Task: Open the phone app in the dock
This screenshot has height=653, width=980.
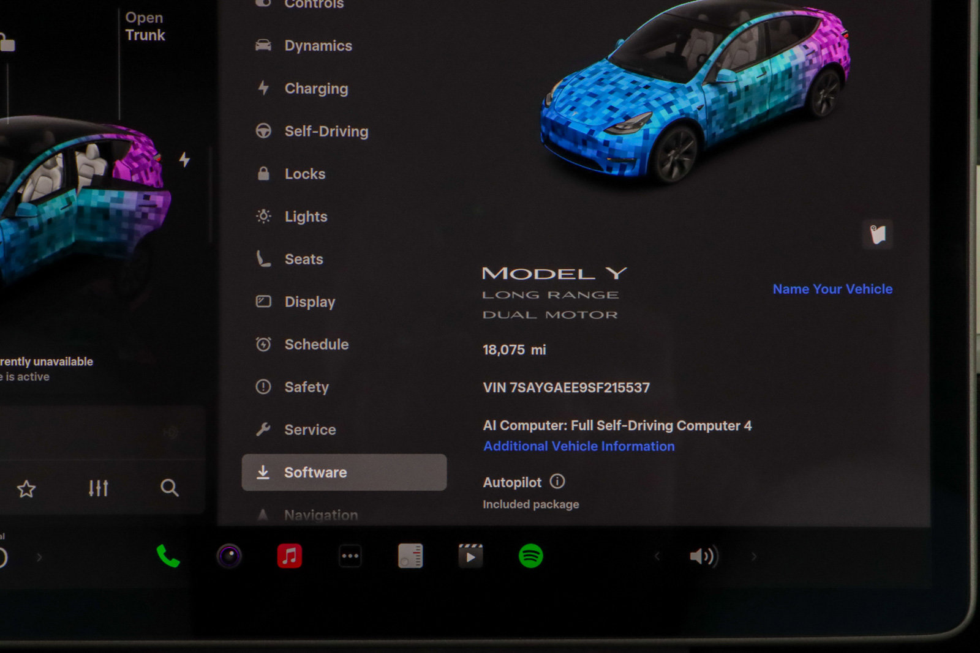Action: click(167, 557)
